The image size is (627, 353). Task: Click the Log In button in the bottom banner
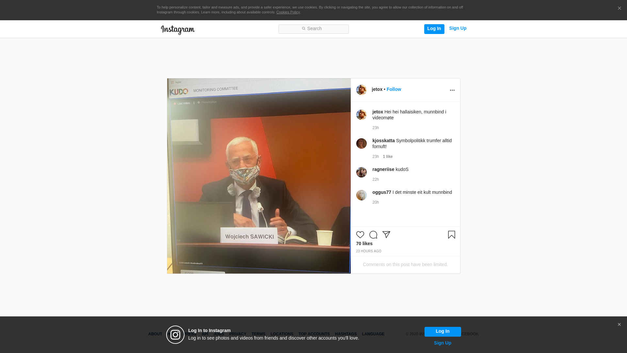(442, 331)
